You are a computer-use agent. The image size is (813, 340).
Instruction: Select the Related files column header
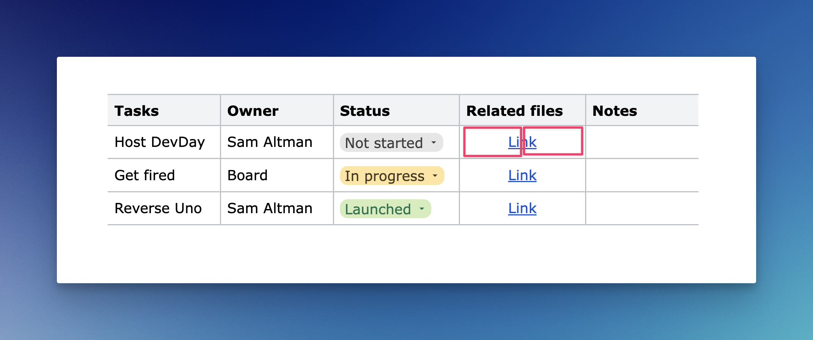pos(522,111)
